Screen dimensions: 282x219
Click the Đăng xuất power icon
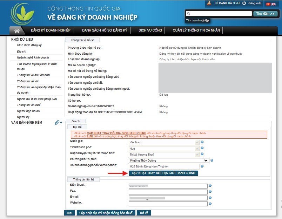244,4
